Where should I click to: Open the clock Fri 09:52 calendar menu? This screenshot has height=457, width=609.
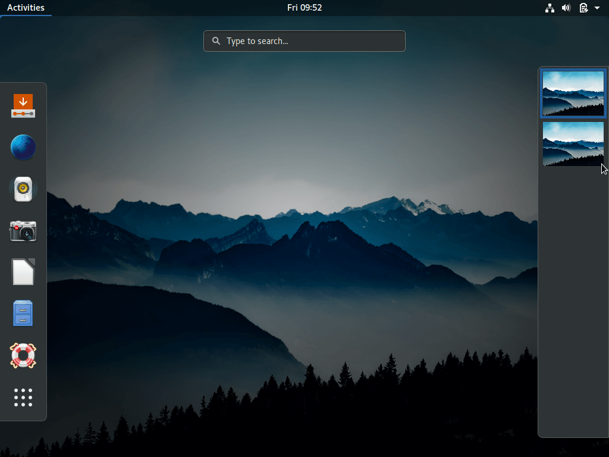pos(304,8)
